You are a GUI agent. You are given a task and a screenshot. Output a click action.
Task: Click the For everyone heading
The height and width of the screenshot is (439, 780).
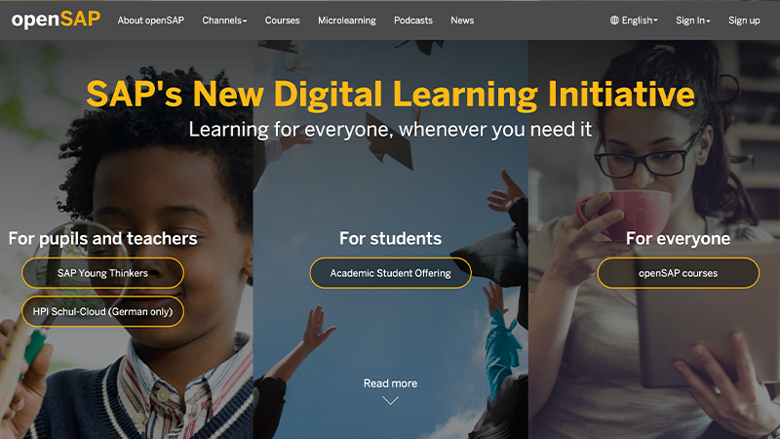click(678, 238)
